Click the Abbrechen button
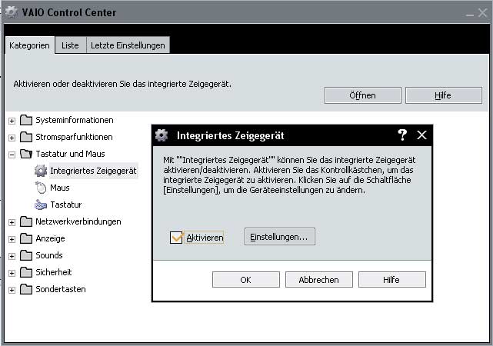 319,280
